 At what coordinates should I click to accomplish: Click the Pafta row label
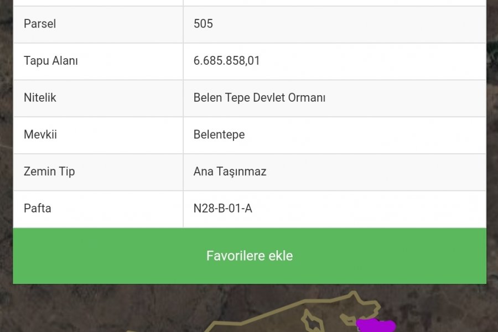tap(38, 209)
